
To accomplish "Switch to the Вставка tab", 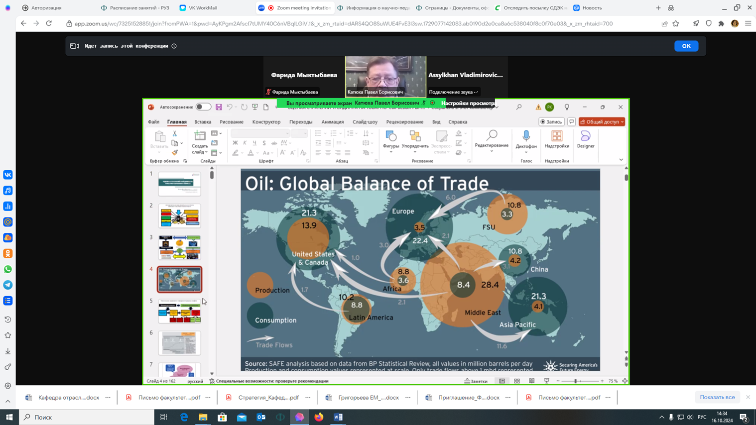I will pyautogui.click(x=203, y=122).
